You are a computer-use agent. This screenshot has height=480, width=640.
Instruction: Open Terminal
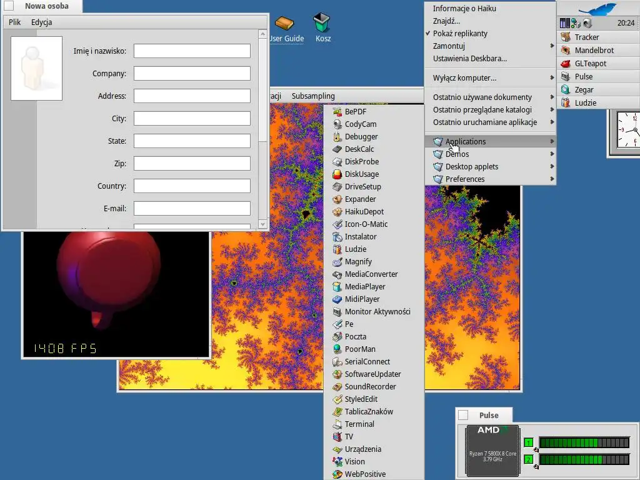pos(374,424)
